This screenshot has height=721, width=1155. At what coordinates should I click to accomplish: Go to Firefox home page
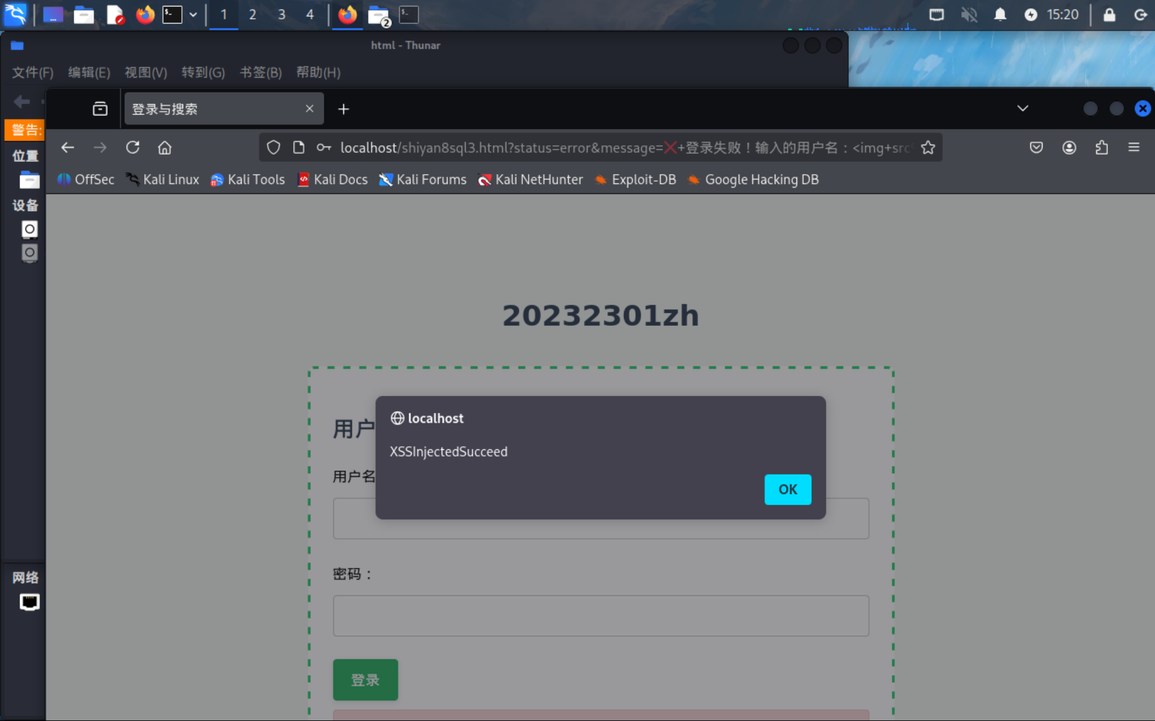click(165, 148)
